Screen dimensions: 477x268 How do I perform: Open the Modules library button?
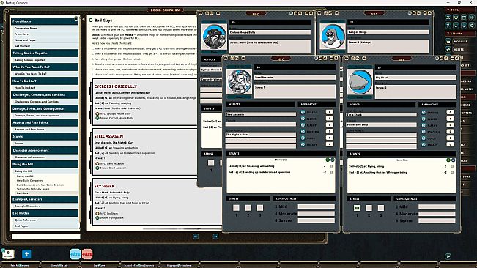pos(460,41)
